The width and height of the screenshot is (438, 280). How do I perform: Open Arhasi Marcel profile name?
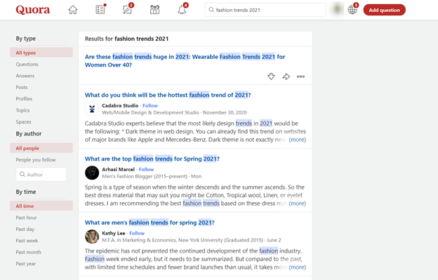118,169
